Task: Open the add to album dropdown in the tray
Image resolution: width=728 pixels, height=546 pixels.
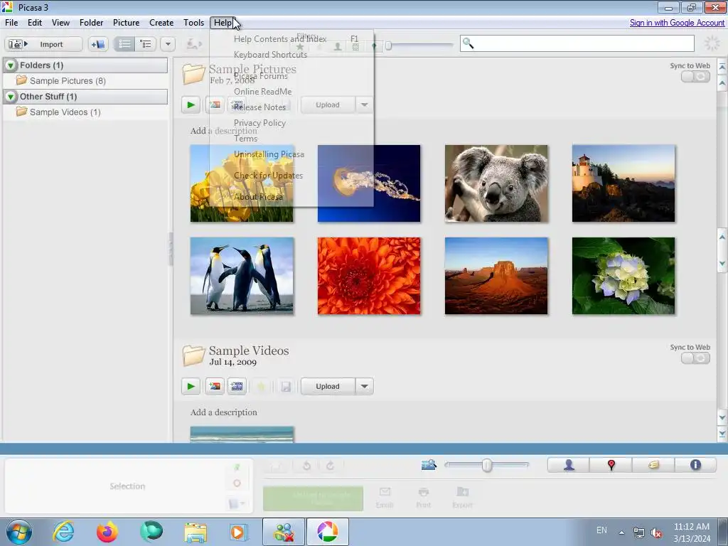Action: click(237, 503)
